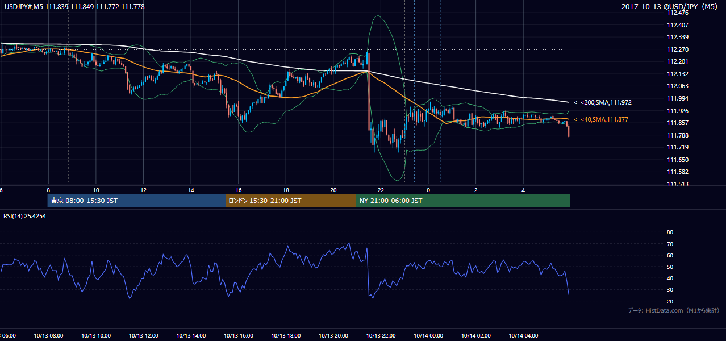The width and height of the screenshot is (726, 341).
Task: Click hour label 18 under price chart
Action: [x=286, y=190]
